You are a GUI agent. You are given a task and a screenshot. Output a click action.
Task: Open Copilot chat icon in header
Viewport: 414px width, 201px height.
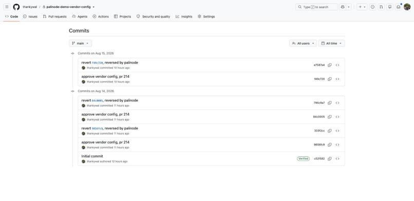coord(343,7)
